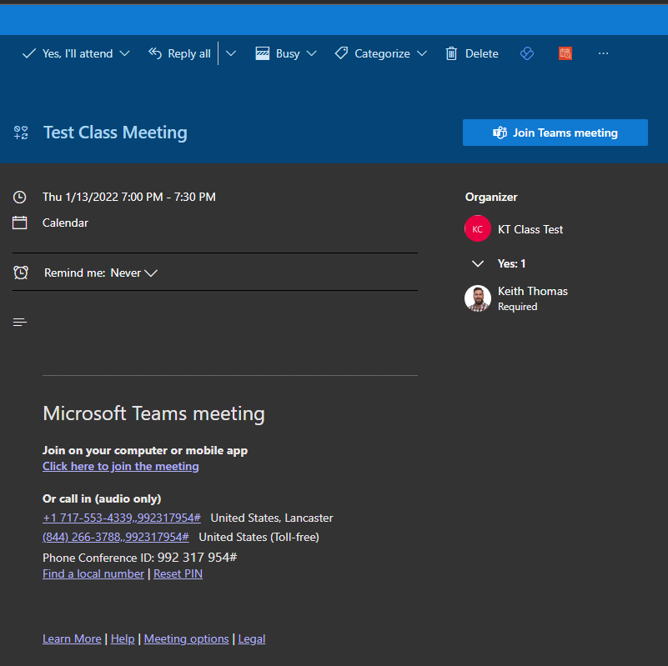Click the Reply all arrows icon

point(155,53)
